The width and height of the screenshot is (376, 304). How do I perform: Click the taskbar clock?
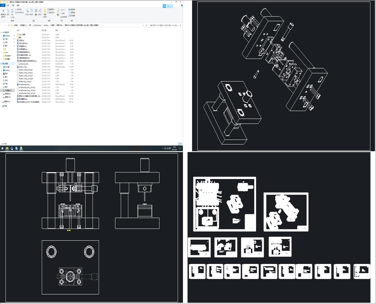pos(174,148)
